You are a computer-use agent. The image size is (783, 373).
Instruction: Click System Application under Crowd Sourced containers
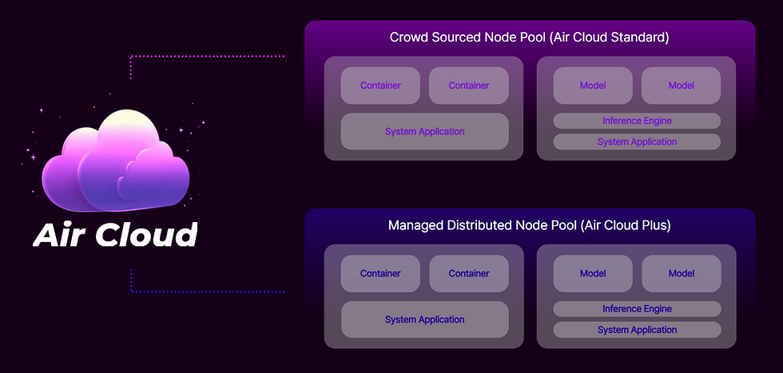click(x=424, y=132)
